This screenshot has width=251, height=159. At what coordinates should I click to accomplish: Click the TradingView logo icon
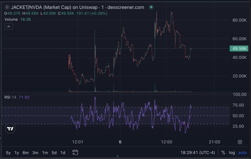click(x=10, y=128)
